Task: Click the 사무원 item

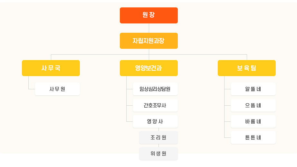Action: click(57, 89)
